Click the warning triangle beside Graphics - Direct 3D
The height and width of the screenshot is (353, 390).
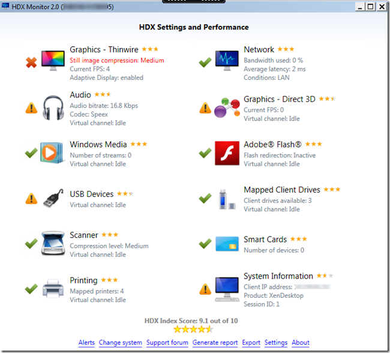coord(205,108)
